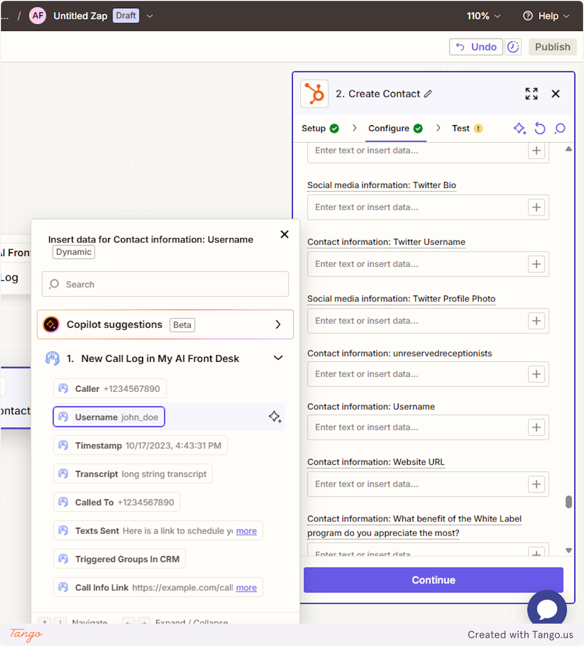The image size is (584, 646).
Task: Click the My AI Front Desk headset icon
Action: 53,358
